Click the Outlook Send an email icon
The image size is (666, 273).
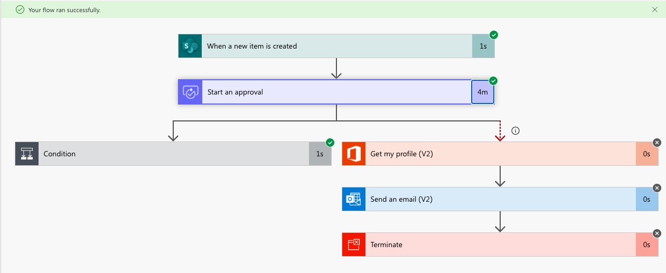[x=354, y=199]
